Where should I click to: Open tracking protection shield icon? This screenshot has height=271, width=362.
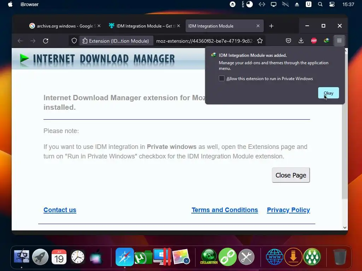pos(74,41)
